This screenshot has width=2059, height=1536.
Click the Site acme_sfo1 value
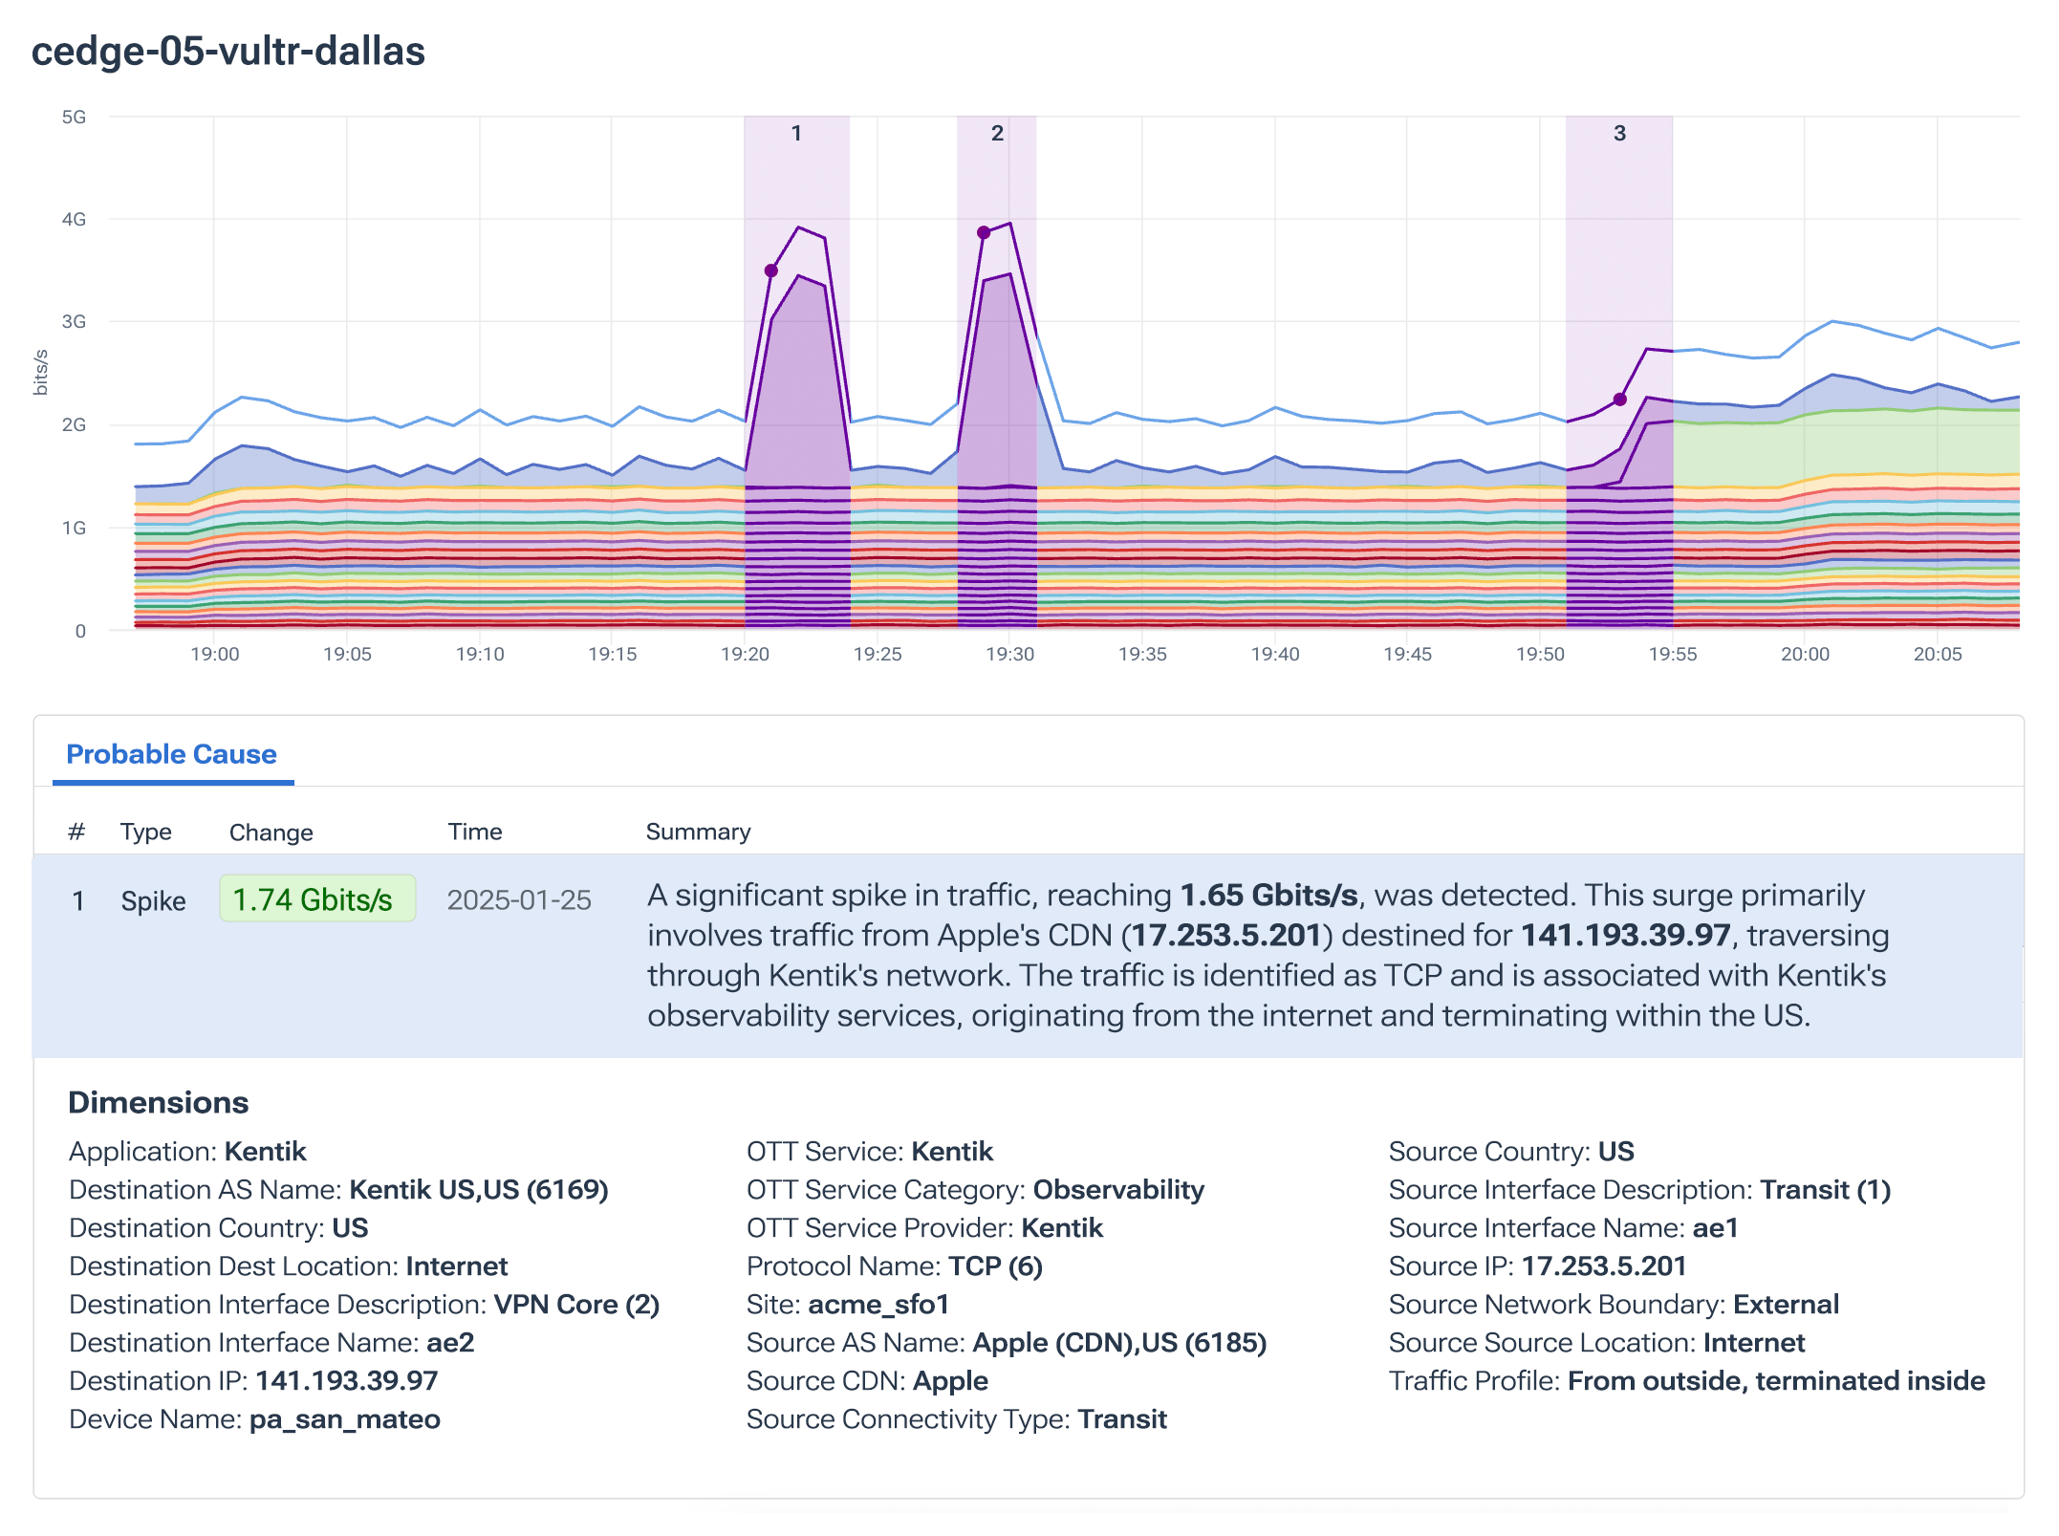pyautogui.click(x=878, y=1304)
